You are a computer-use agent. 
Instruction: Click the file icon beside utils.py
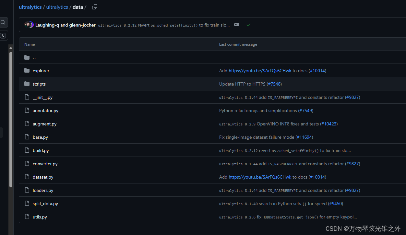click(x=27, y=217)
